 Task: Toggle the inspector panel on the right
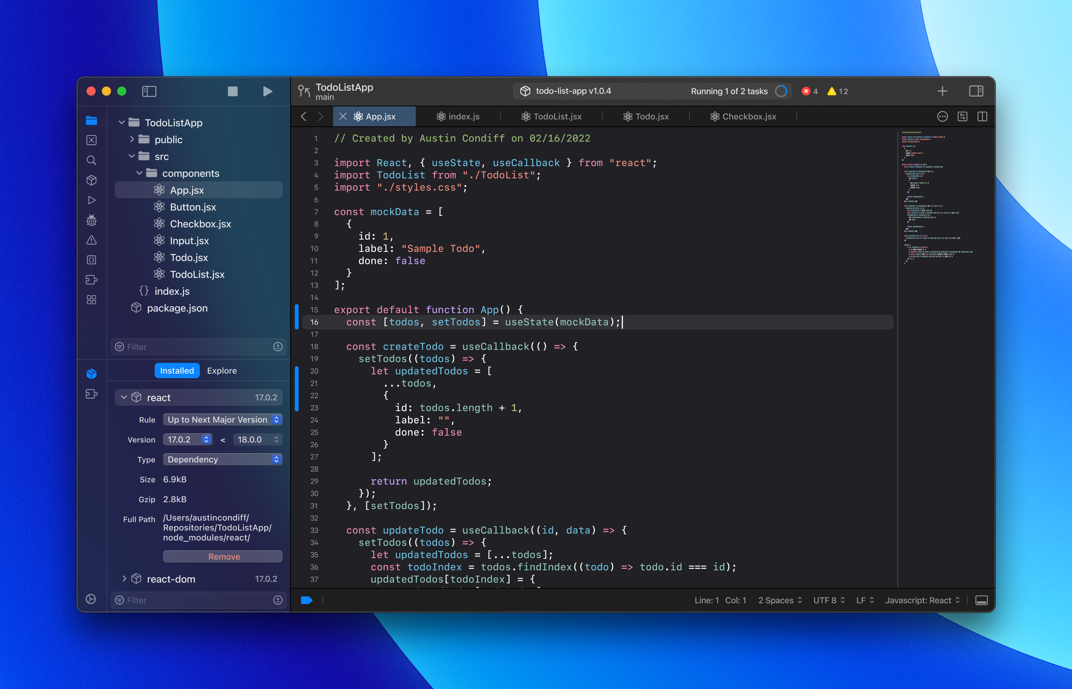click(x=976, y=91)
